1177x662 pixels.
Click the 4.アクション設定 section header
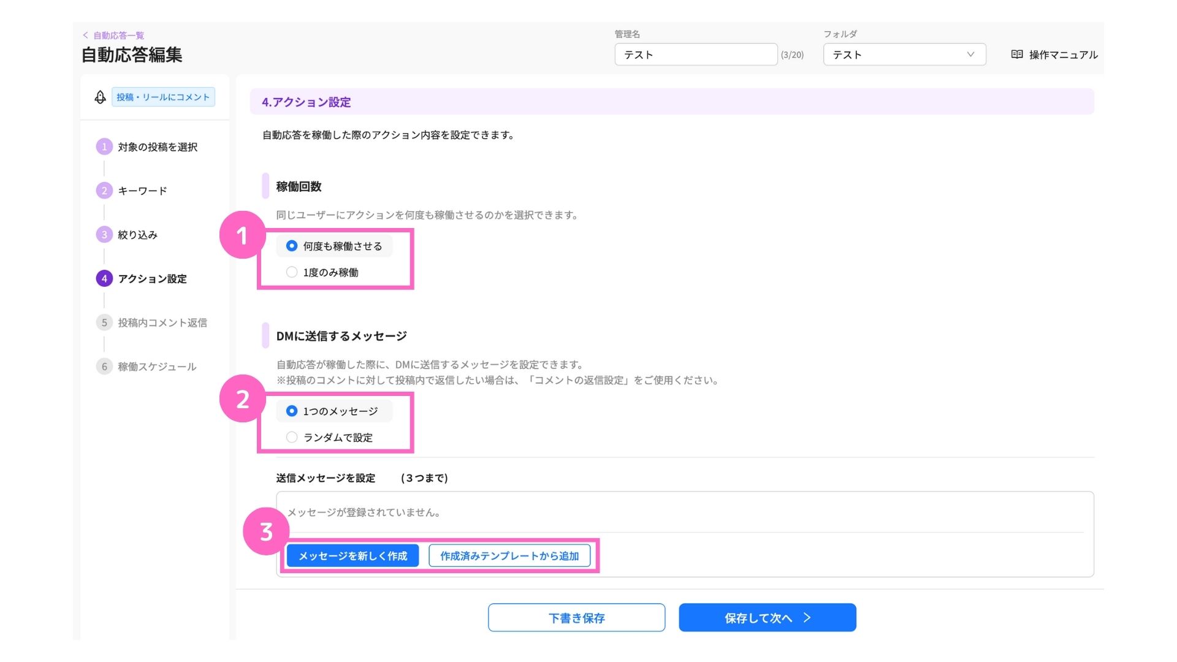tap(672, 102)
